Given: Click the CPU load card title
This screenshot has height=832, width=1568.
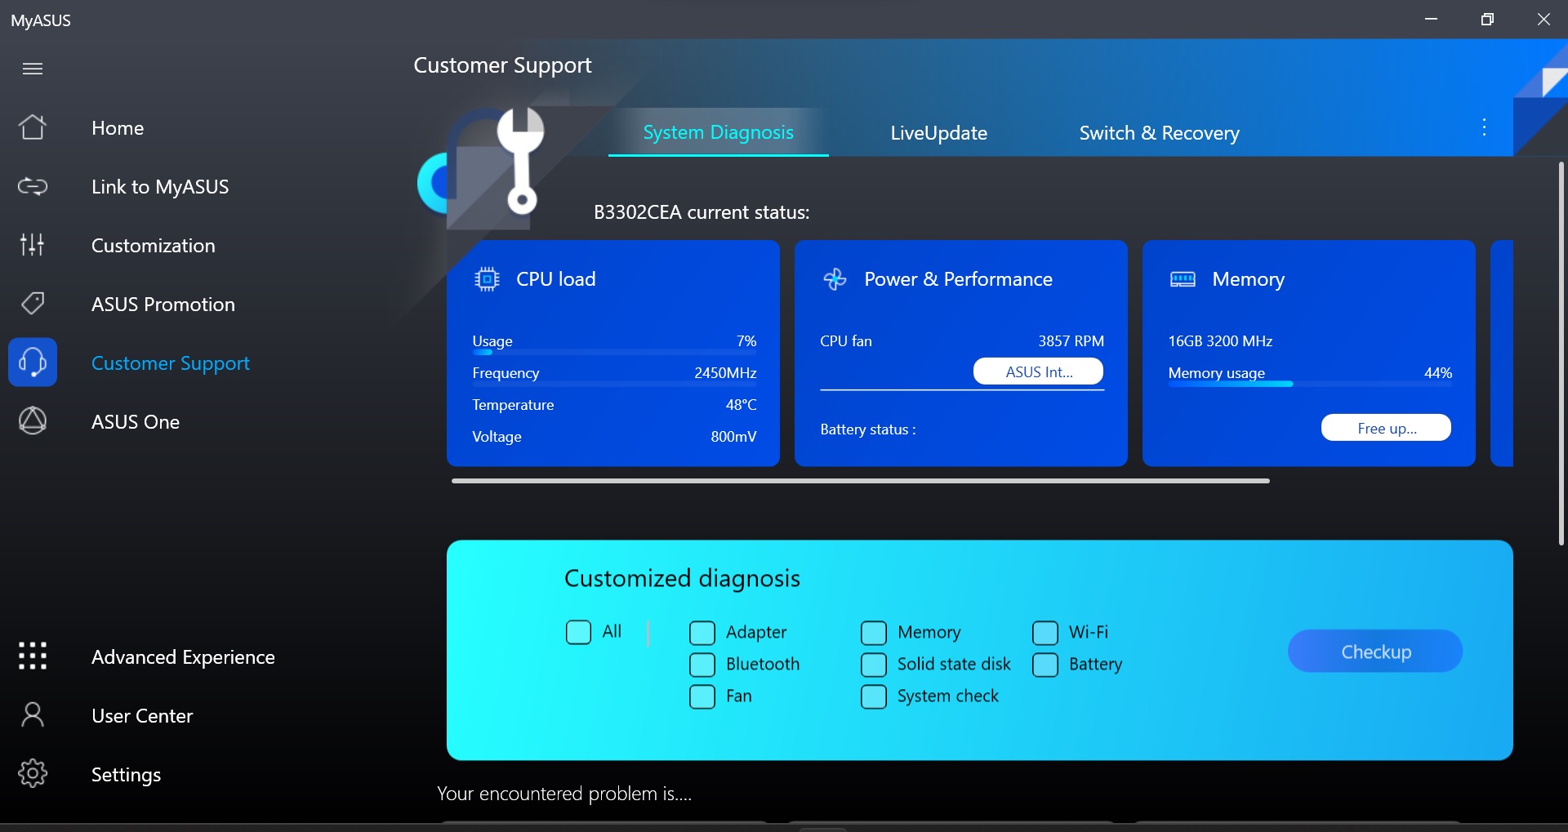Looking at the screenshot, I should [x=556, y=279].
